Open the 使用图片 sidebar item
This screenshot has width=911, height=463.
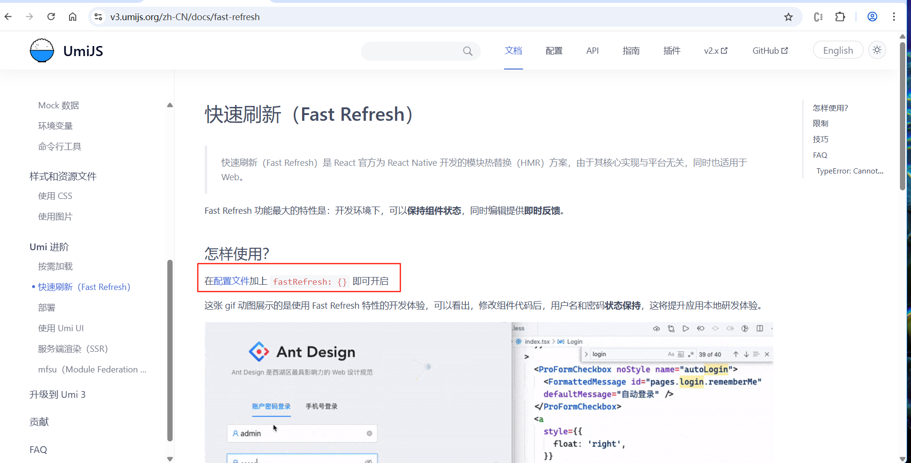(55, 217)
